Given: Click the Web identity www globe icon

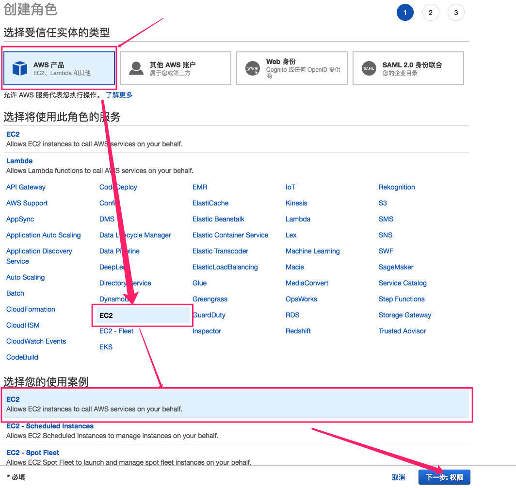Looking at the screenshot, I should (253, 68).
